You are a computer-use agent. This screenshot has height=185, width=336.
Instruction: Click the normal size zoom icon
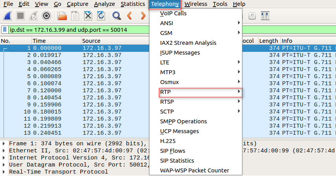coord(252,16)
